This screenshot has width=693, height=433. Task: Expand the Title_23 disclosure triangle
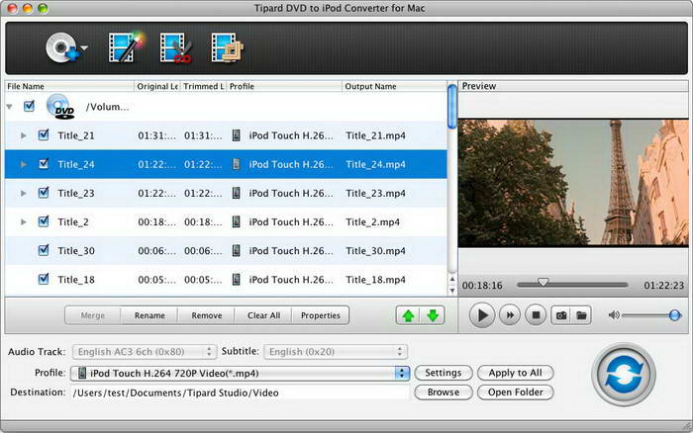[x=24, y=193]
